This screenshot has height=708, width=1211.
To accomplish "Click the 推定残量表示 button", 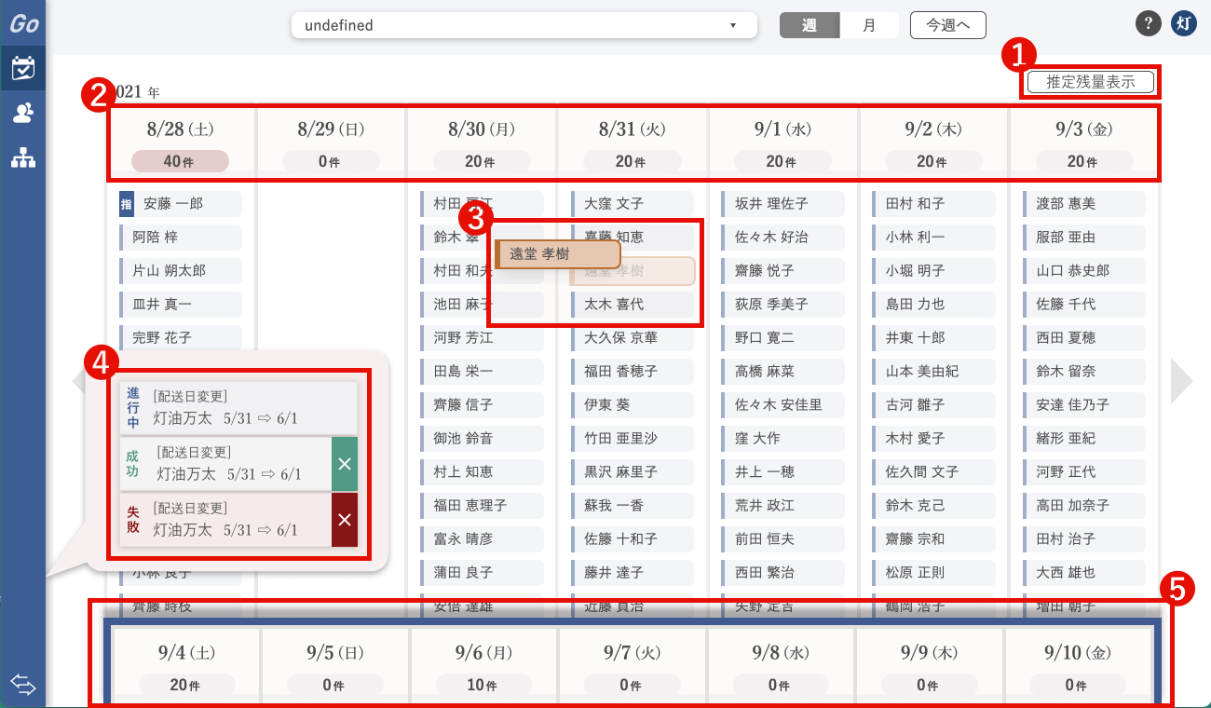I will [x=1091, y=82].
